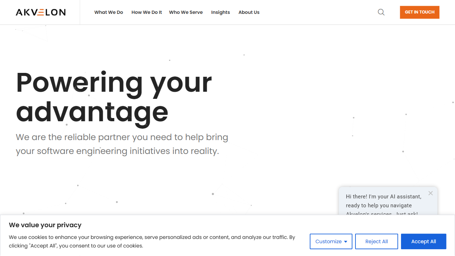Open the search magnifier icon
455x256 pixels.
[x=381, y=12]
